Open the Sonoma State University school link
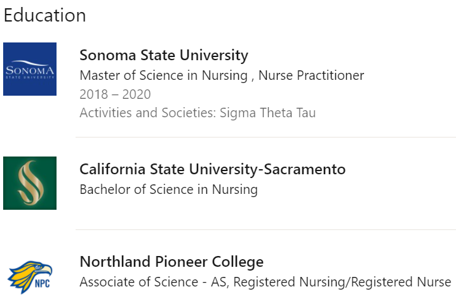The image size is (456, 301). pyautogui.click(x=164, y=55)
